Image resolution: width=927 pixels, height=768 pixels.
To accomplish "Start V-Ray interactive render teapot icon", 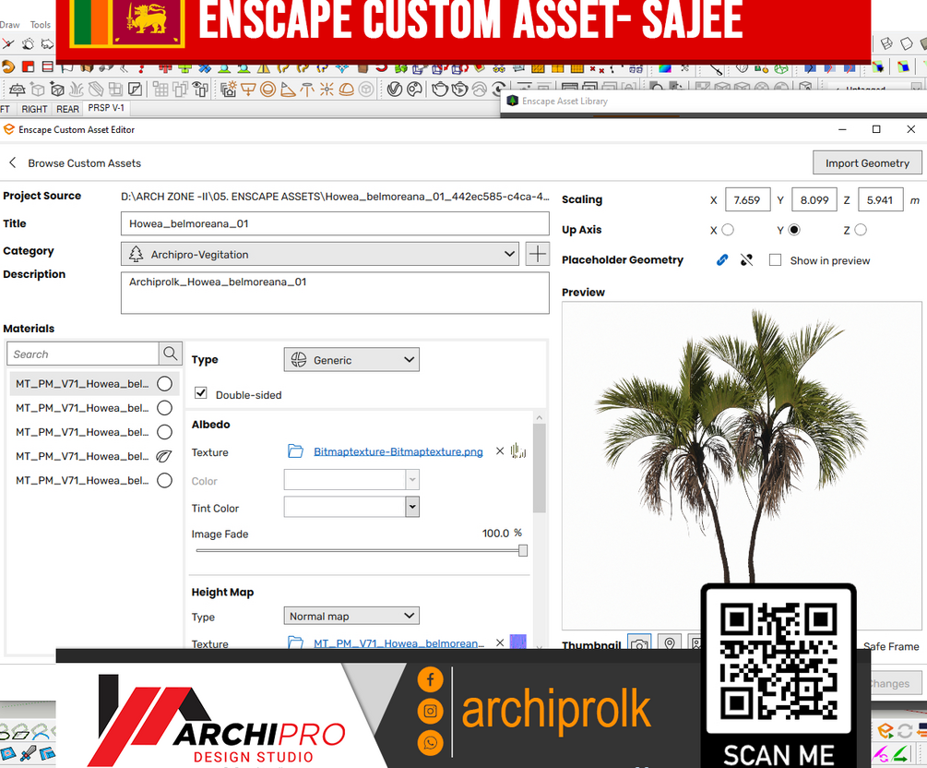I will click(459, 90).
